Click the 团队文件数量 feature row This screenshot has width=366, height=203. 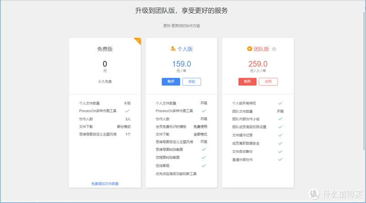[258, 111]
